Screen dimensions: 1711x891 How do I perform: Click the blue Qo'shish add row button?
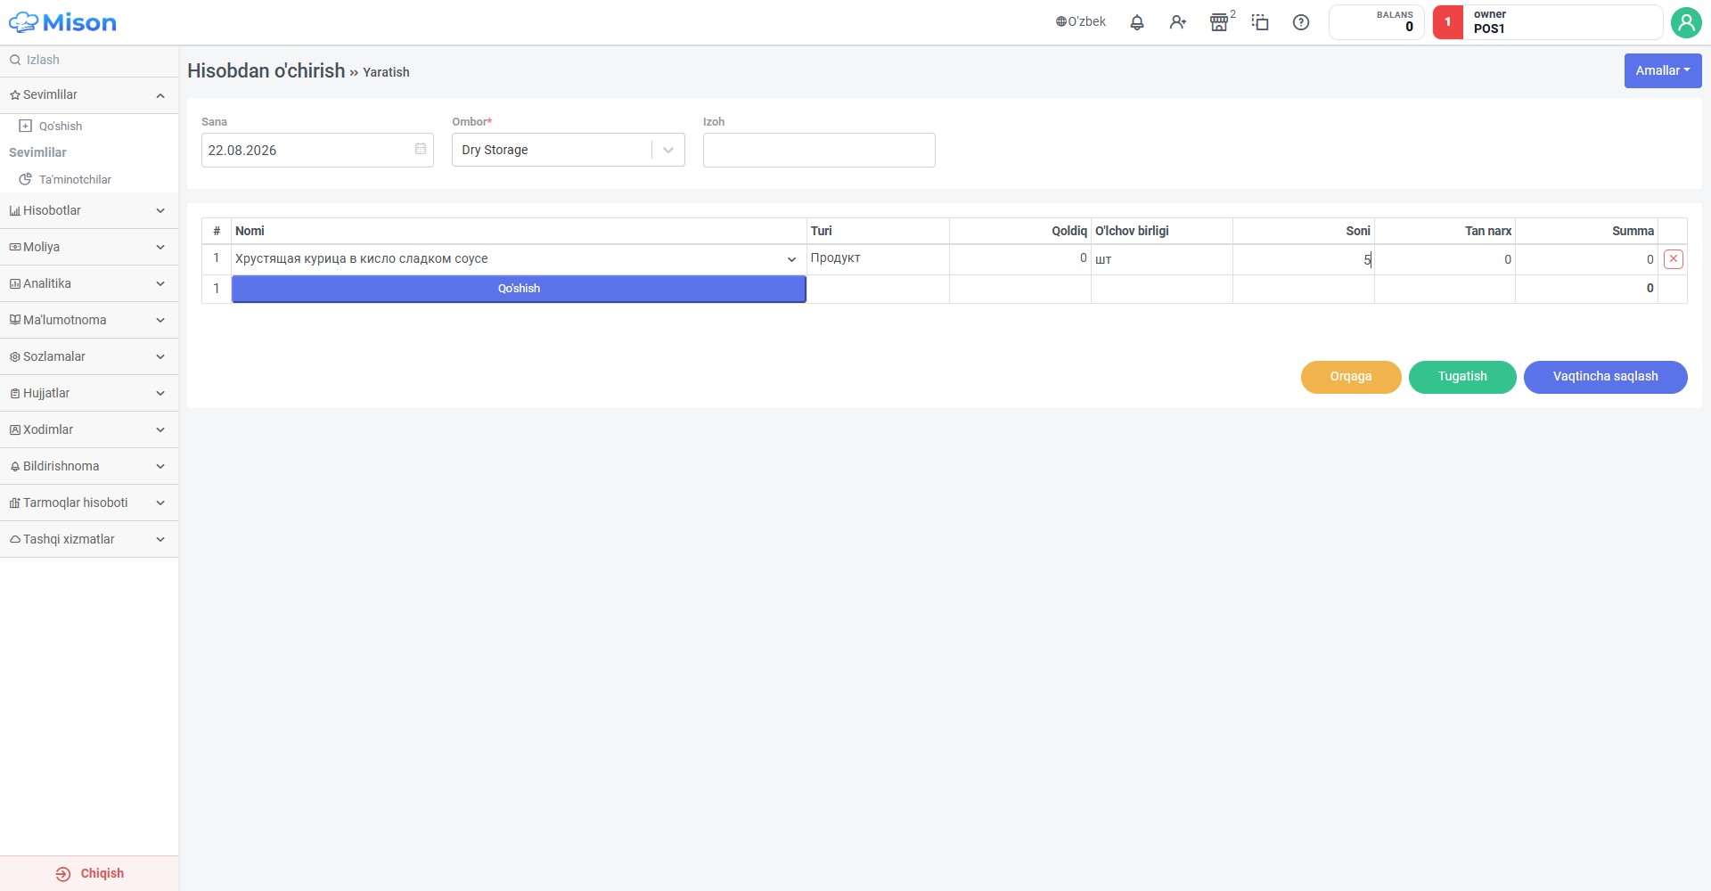tap(519, 289)
